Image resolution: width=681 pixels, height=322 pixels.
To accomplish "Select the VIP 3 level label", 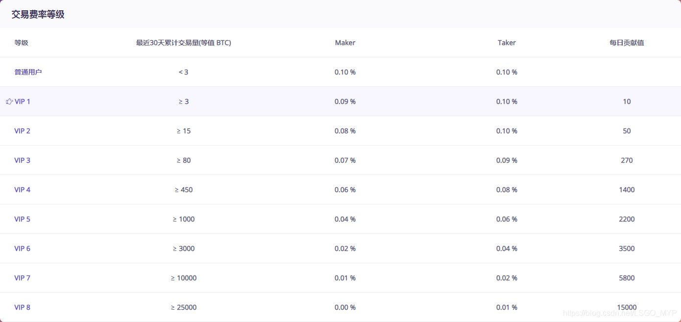I will (x=23, y=160).
